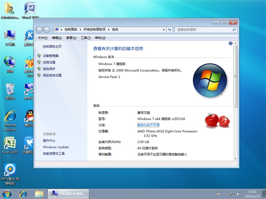266x199 pixels.
Task: Open the 工具(T) menu
Action: coord(85,38)
